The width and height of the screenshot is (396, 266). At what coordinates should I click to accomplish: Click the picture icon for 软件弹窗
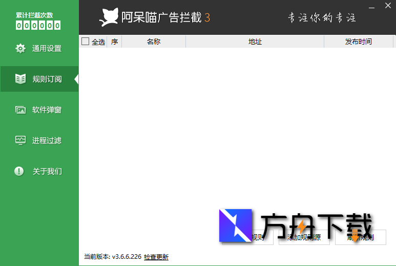click(x=20, y=110)
